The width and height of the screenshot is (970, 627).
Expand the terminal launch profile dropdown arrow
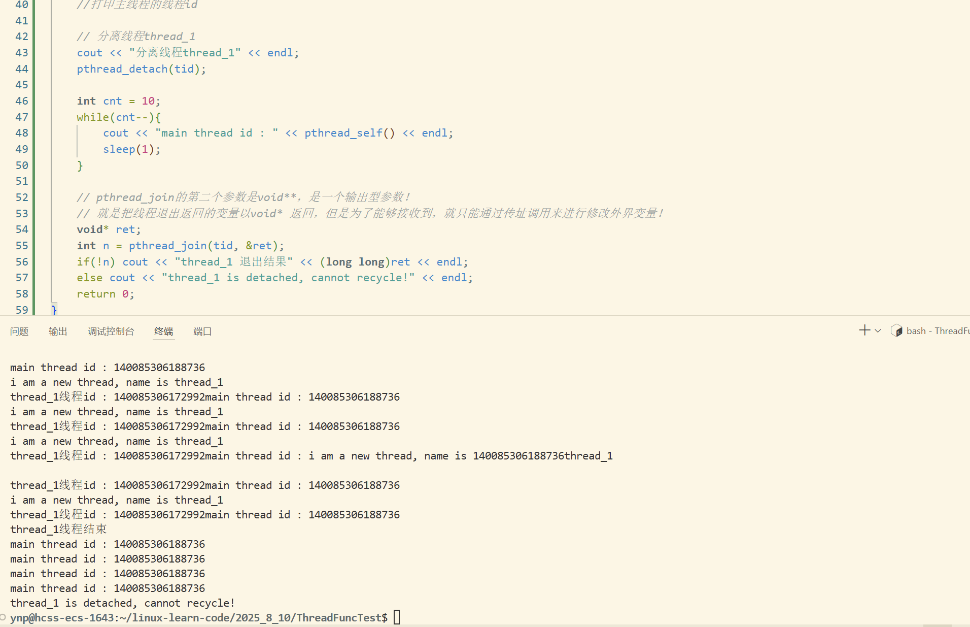[x=878, y=331]
